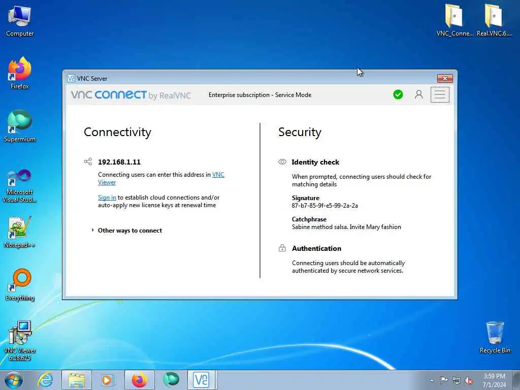Screen dimensions: 520x390
Task: Click the network tray icon
Action: (457, 380)
